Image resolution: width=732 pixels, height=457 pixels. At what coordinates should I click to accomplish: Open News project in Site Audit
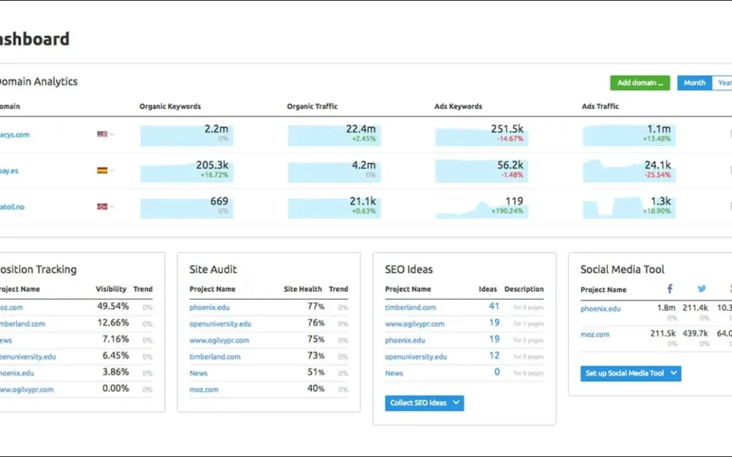click(x=199, y=373)
